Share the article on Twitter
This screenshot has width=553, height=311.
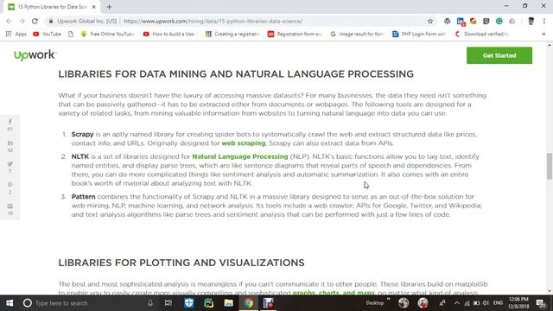[x=10, y=164]
